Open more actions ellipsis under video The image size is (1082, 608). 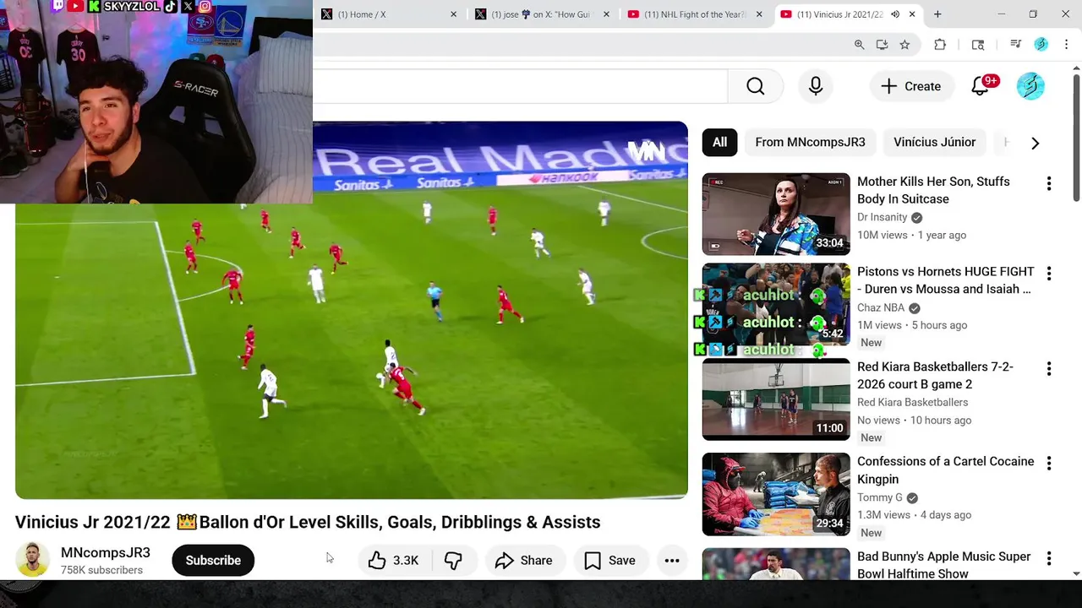click(672, 561)
